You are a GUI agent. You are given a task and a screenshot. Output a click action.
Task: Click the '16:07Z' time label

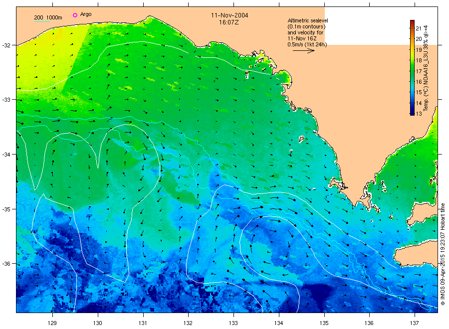tap(229, 22)
